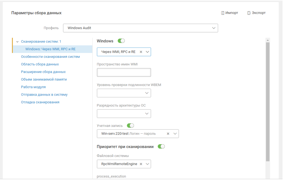Click the vertical scrollbar thumb

click(268, 100)
